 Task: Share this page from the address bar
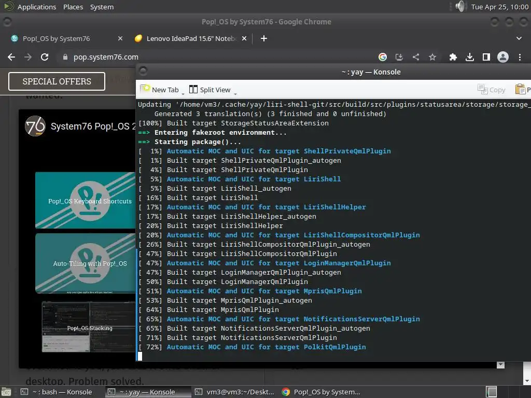tap(416, 57)
